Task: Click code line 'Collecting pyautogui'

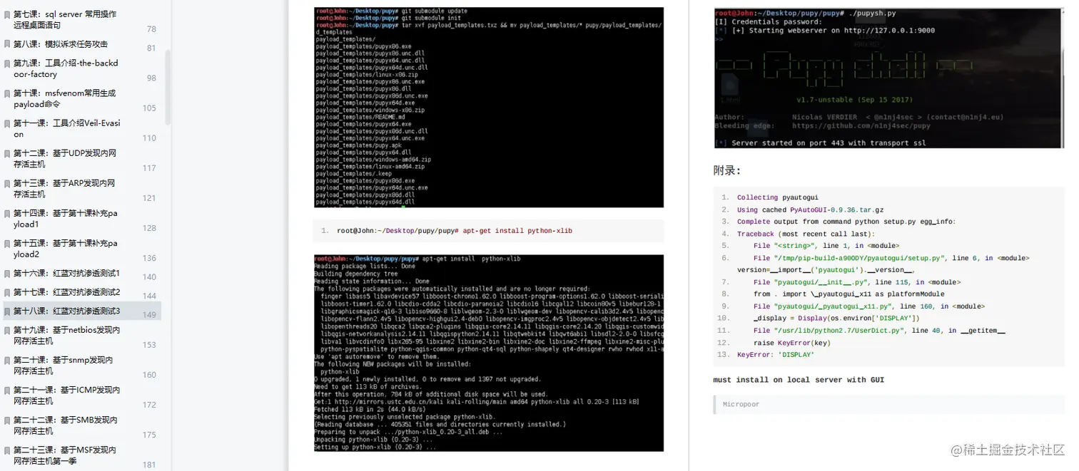Action: pos(777,197)
